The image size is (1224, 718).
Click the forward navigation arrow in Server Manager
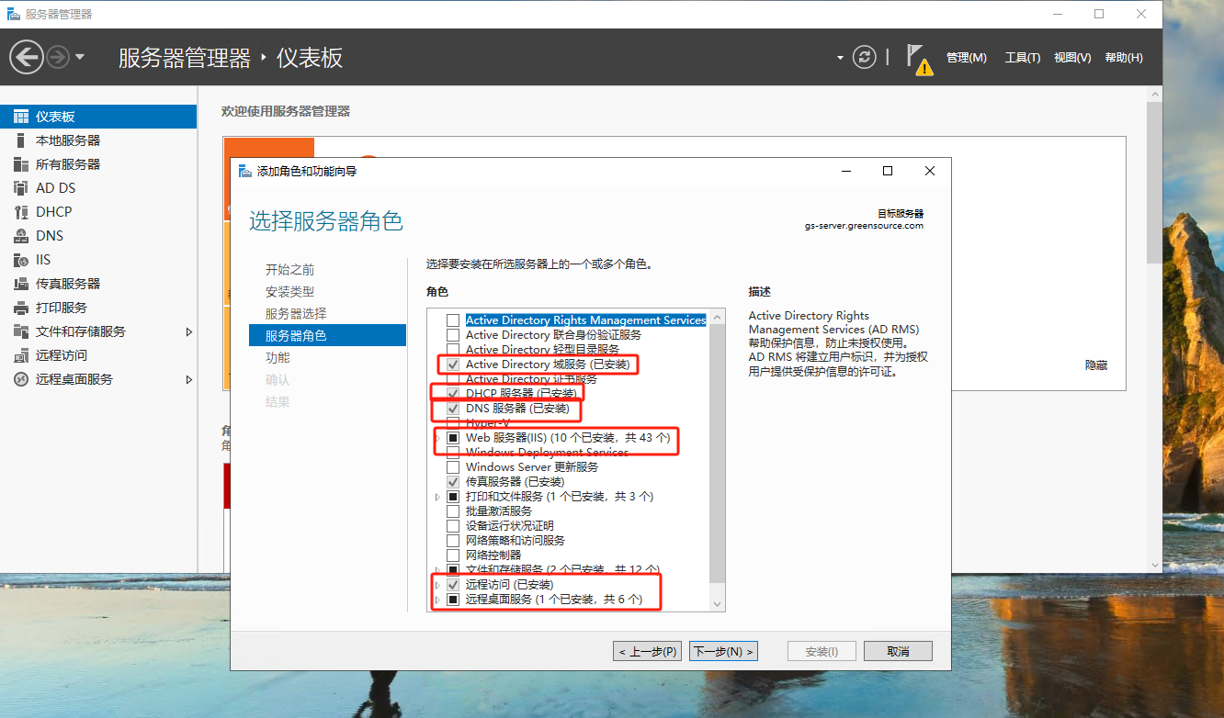click(58, 58)
